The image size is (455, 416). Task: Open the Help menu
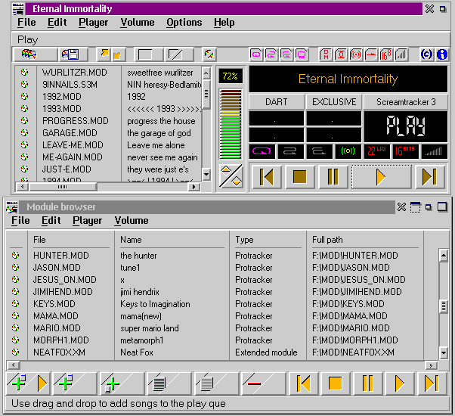[x=224, y=23]
